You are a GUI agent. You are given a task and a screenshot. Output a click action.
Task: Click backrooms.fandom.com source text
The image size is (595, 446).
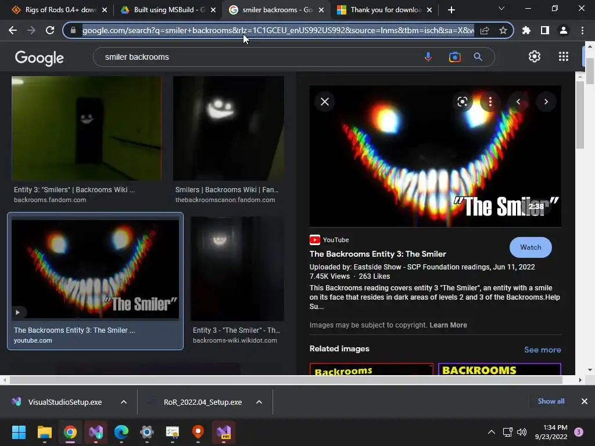[x=50, y=200]
